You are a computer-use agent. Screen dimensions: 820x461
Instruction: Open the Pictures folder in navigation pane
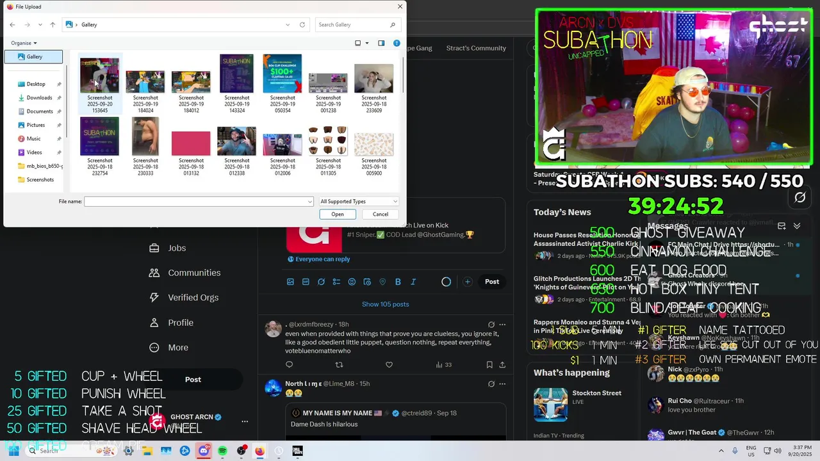[36, 125]
